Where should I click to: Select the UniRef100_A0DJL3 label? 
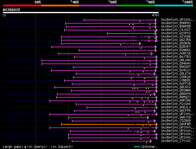(176, 107)
